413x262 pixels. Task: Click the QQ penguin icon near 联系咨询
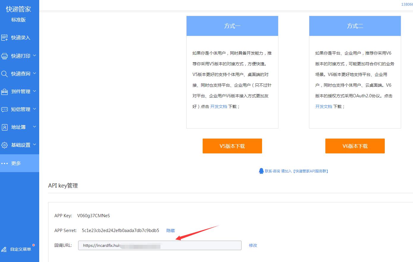click(261, 171)
